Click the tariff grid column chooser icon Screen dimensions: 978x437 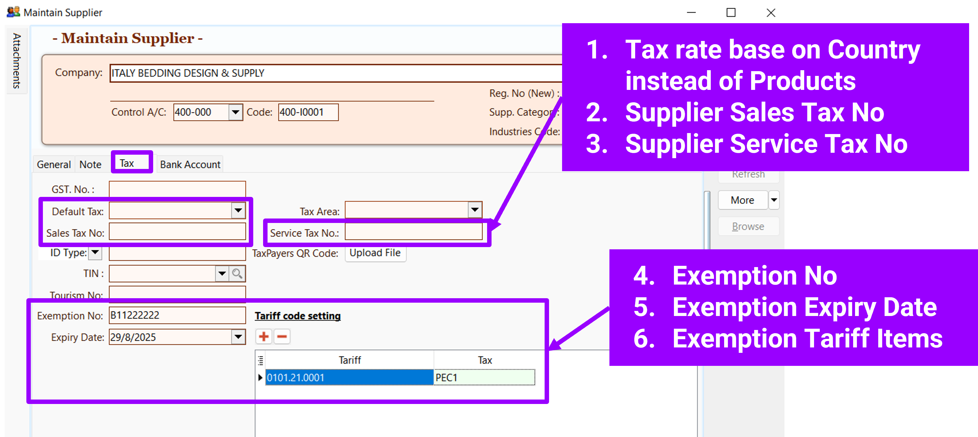pos(261,360)
